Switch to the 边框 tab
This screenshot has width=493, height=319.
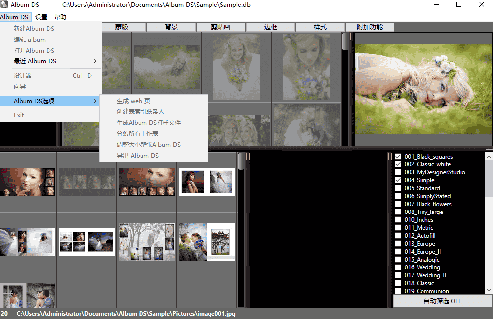(x=270, y=27)
